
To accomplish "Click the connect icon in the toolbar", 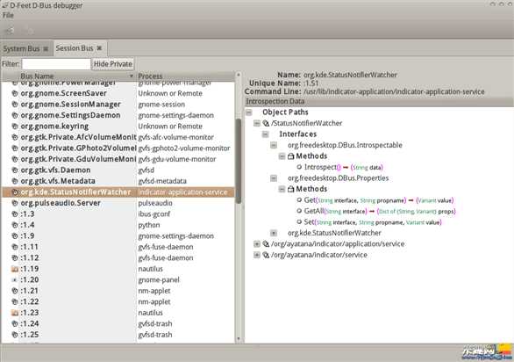I will point(9,31).
